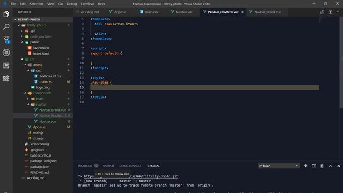The image size is (343, 193).
Task: Open the Go menu
Action: (x=61, y=4)
